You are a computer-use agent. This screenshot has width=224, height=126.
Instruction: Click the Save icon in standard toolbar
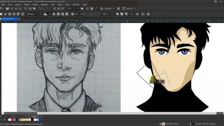[x=7, y=8]
